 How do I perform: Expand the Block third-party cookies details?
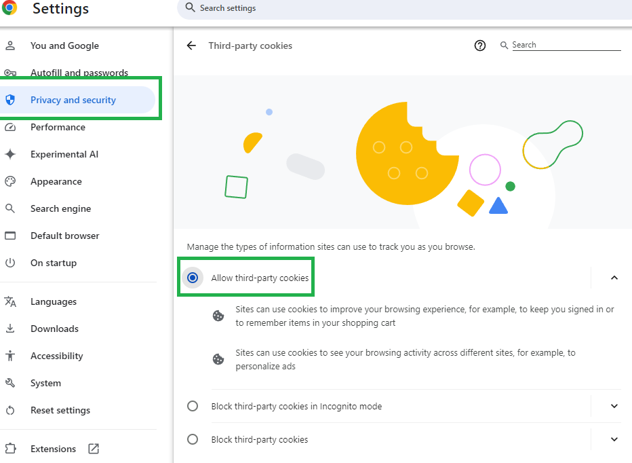(614, 439)
